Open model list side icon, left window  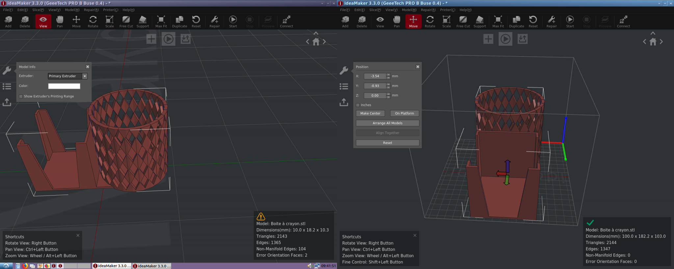click(x=7, y=86)
